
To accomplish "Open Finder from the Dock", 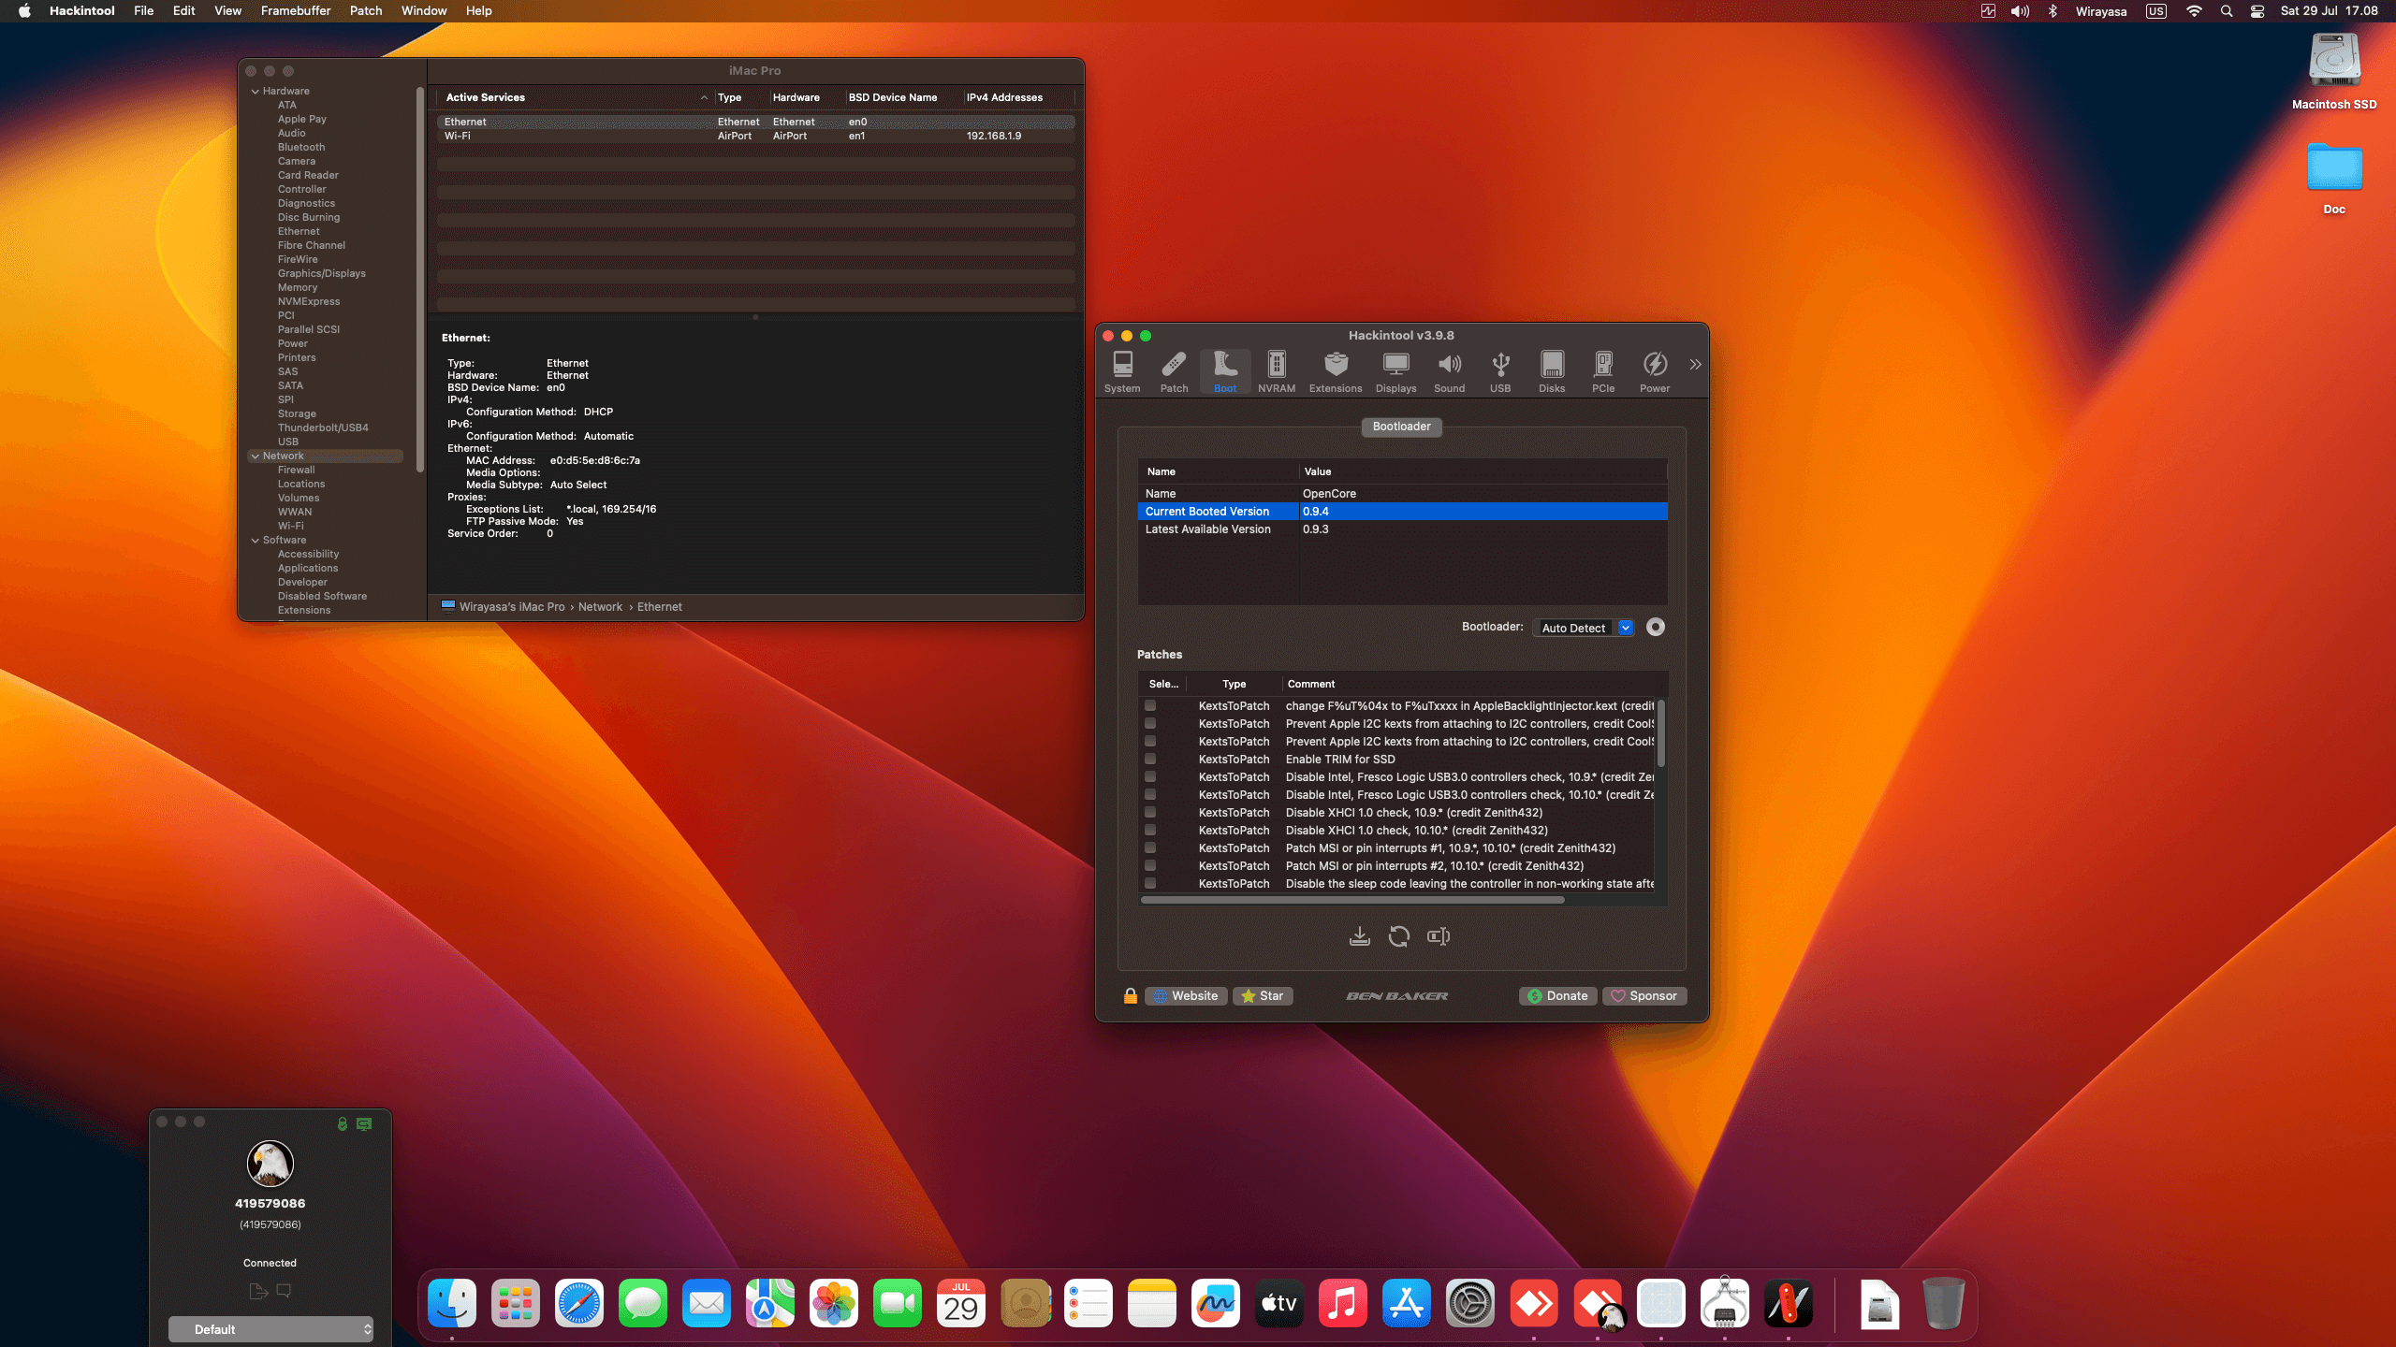I will pyautogui.click(x=452, y=1302).
